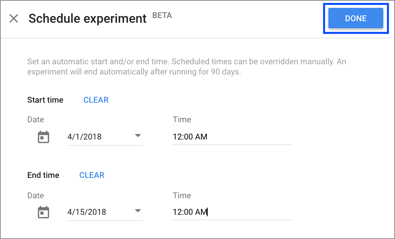The width and height of the screenshot is (395, 239).
Task: Open the start date calendar icon
Action: pyautogui.click(x=43, y=137)
